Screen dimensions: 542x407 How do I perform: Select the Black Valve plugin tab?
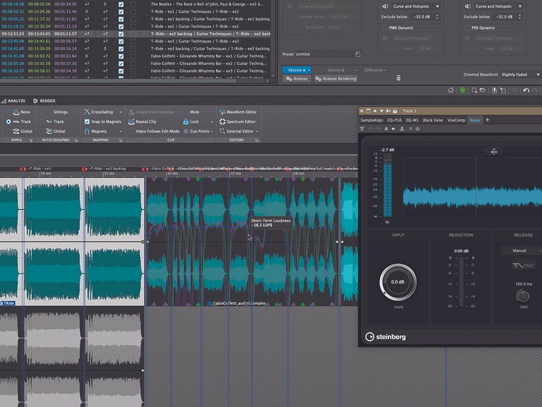(433, 120)
